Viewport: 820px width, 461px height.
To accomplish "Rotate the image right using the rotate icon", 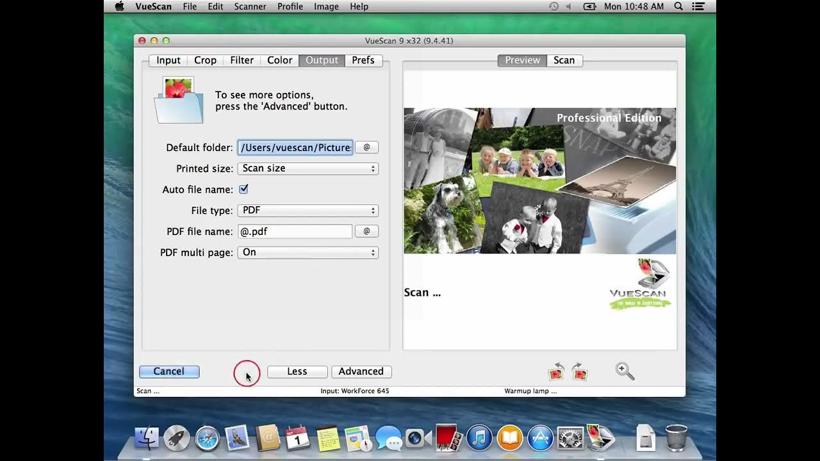I will pyautogui.click(x=580, y=371).
